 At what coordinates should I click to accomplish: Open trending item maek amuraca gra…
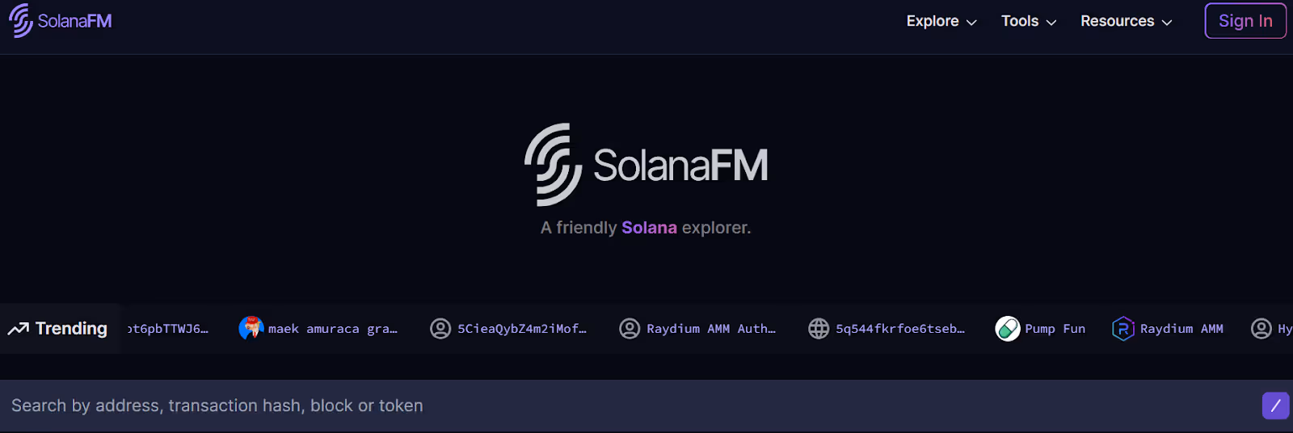[x=333, y=329]
